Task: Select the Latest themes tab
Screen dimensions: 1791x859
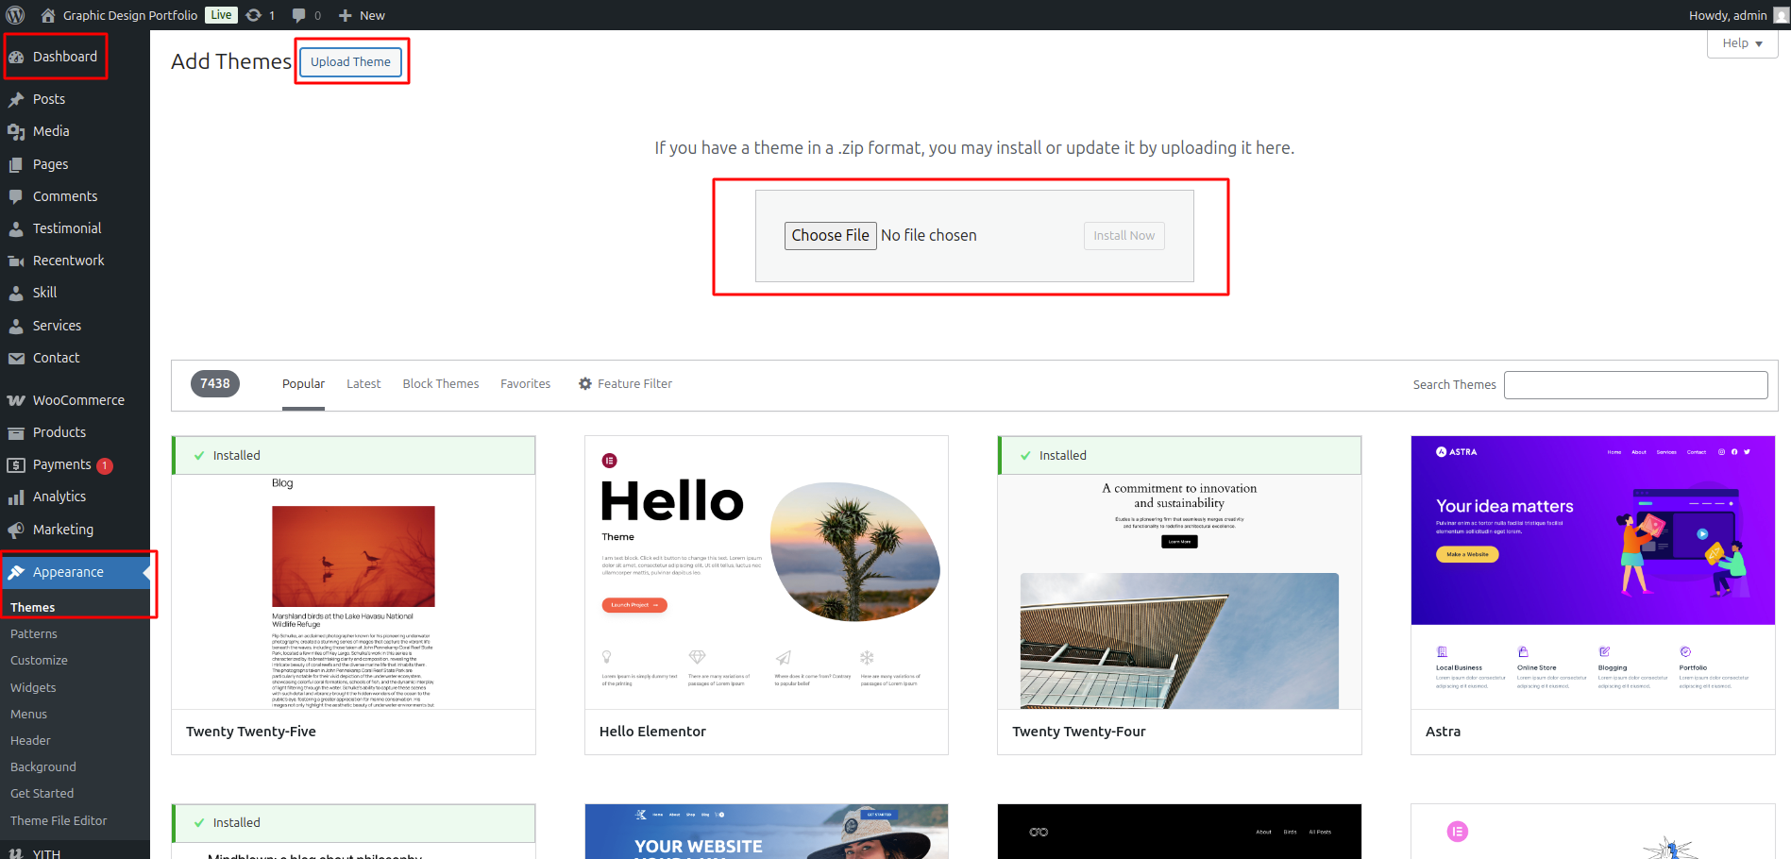Action: click(363, 383)
